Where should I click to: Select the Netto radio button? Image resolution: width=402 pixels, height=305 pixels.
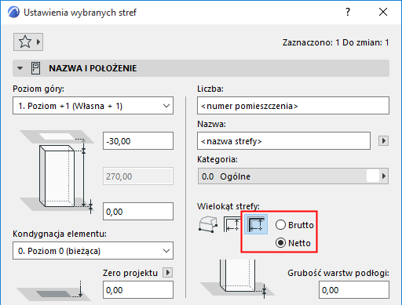click(x=280, y=243)
